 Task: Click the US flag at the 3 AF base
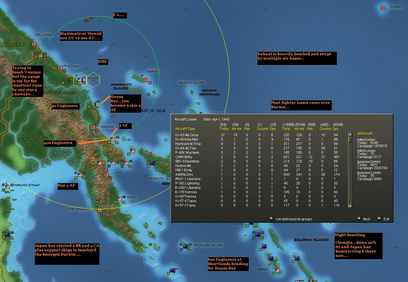[x=113, y=139]
